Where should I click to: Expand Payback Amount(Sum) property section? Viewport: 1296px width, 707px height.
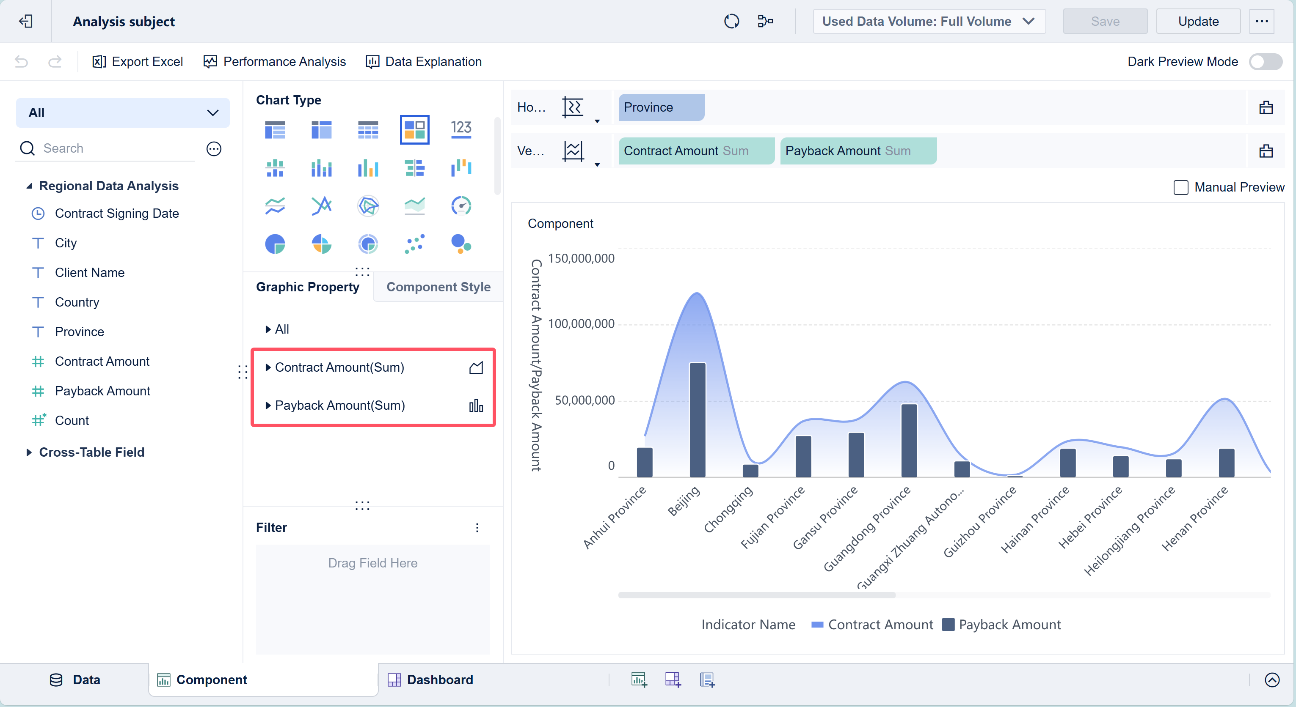click(268, 406)
